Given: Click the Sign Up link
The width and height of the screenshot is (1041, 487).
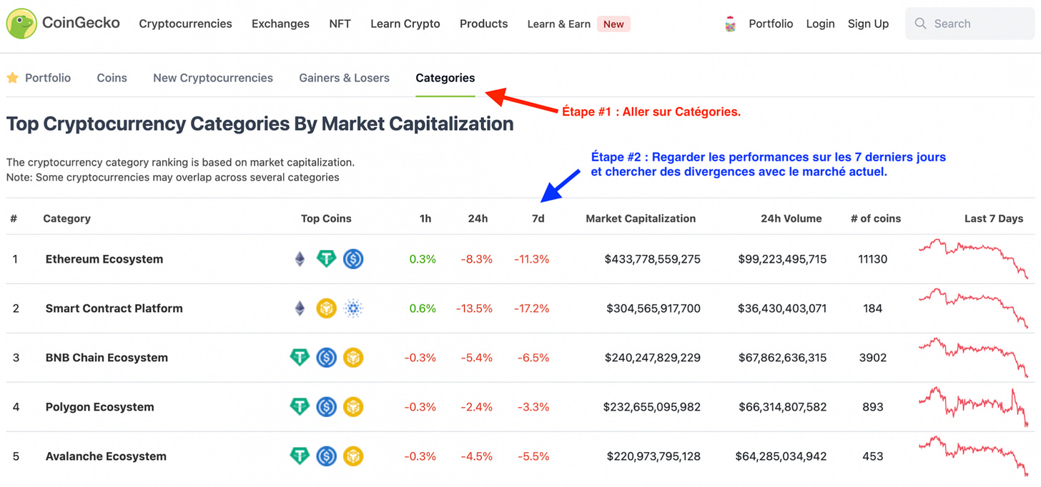Looking at the screenshot, I should click(868, 24).
